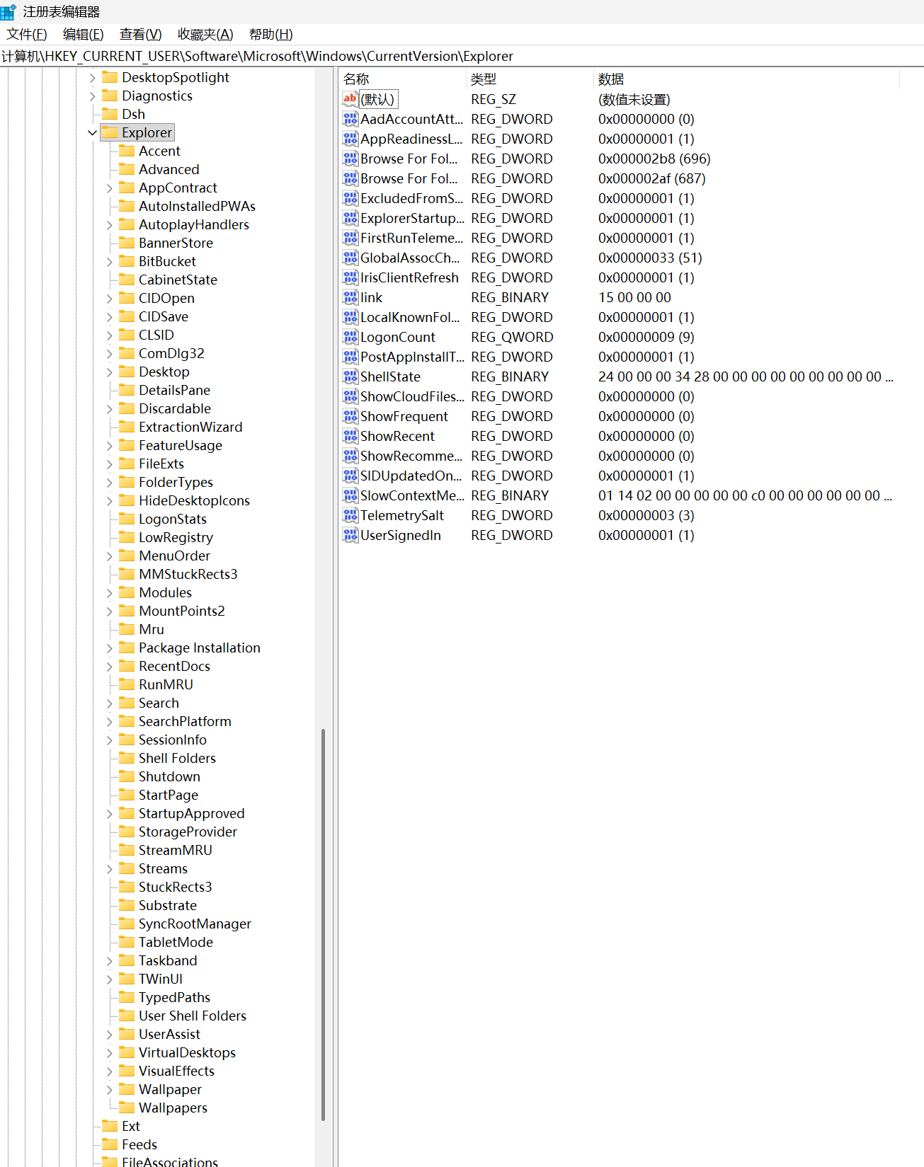924x1167 pixels.
Task: Open the 查看(V) menu
Action: click(140, 34)
